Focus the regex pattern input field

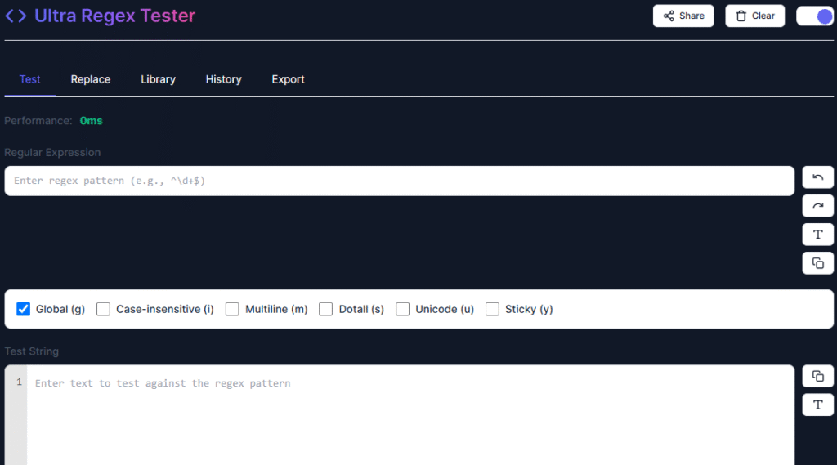click(399, 181)
